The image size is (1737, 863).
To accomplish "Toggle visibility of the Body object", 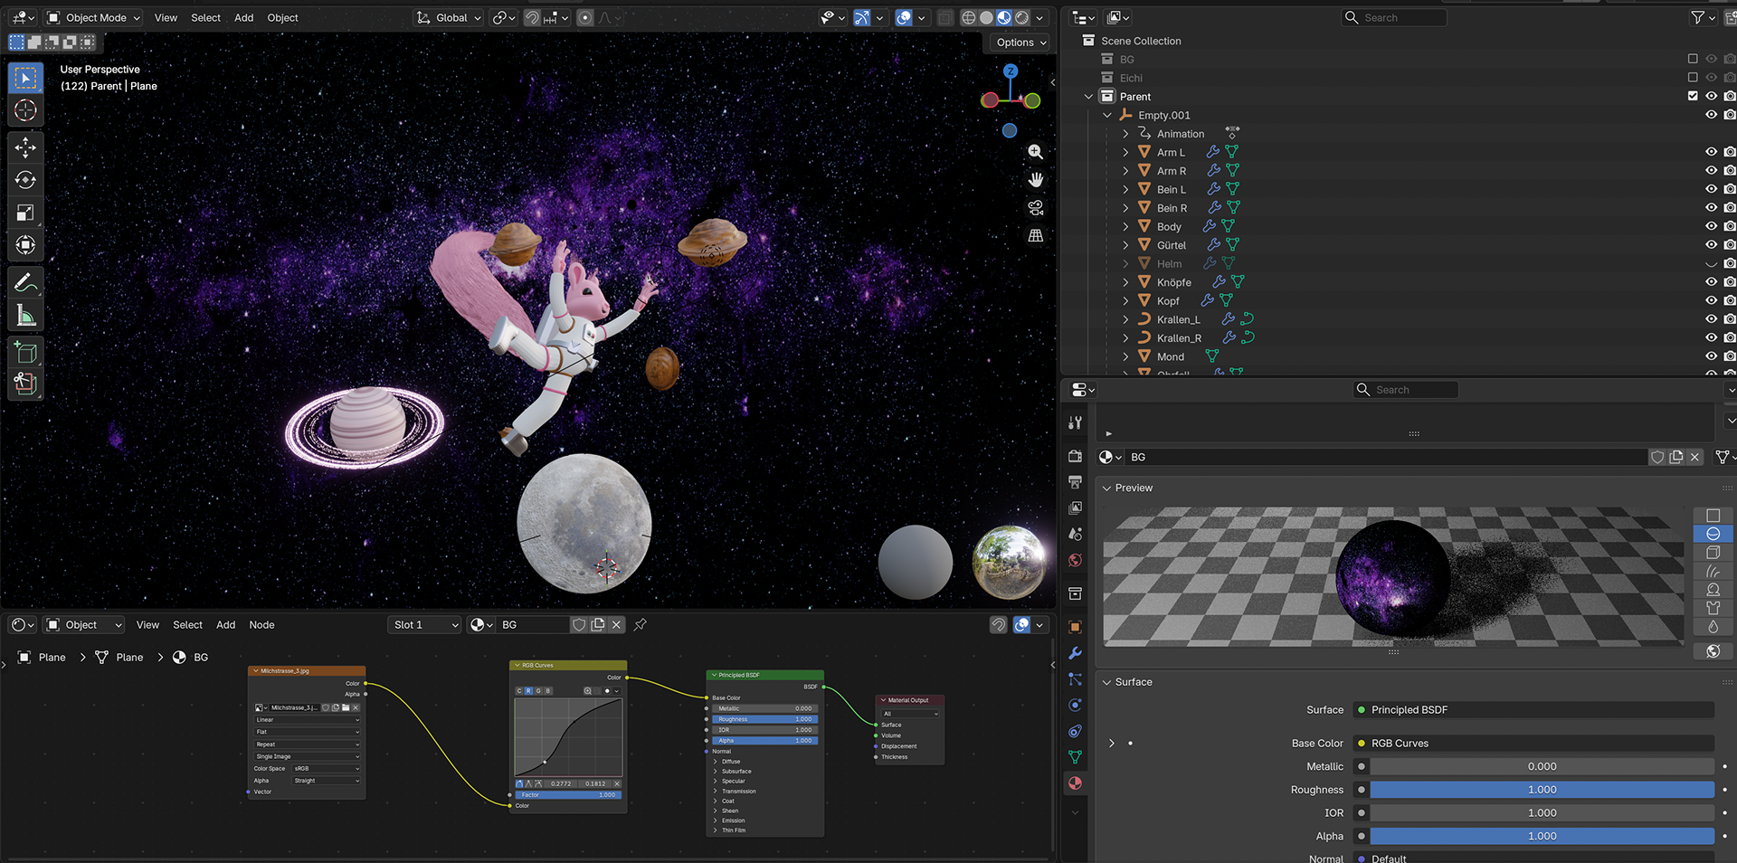I will tap(1711, 226).
